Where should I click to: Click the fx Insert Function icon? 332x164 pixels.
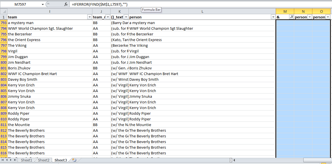click(66, 5)
